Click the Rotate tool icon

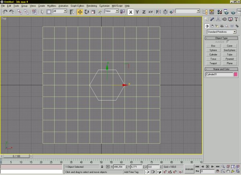point(86,12)
